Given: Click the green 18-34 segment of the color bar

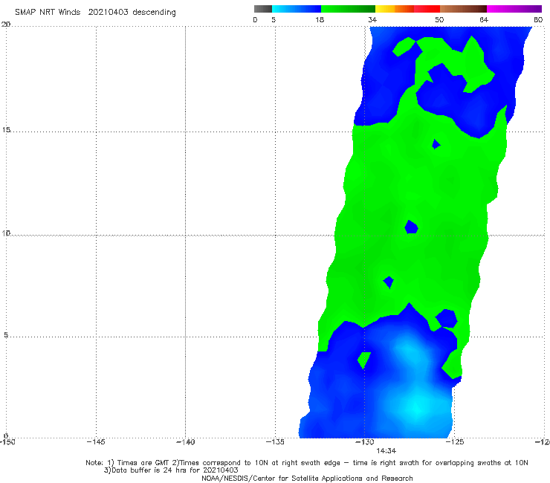Looking at the screenshot, I should click(349, 9).
